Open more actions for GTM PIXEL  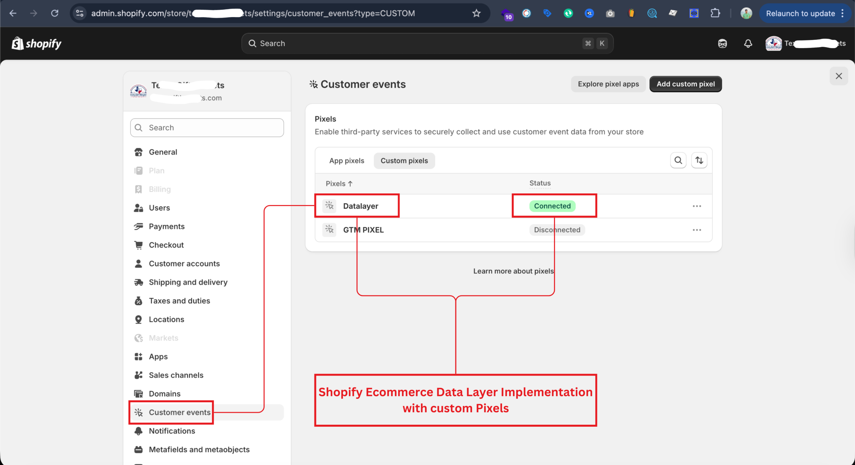(x=697, y=230)
